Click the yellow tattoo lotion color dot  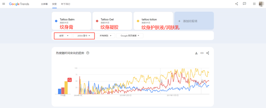pyautogui.click(x=138, y=21)
